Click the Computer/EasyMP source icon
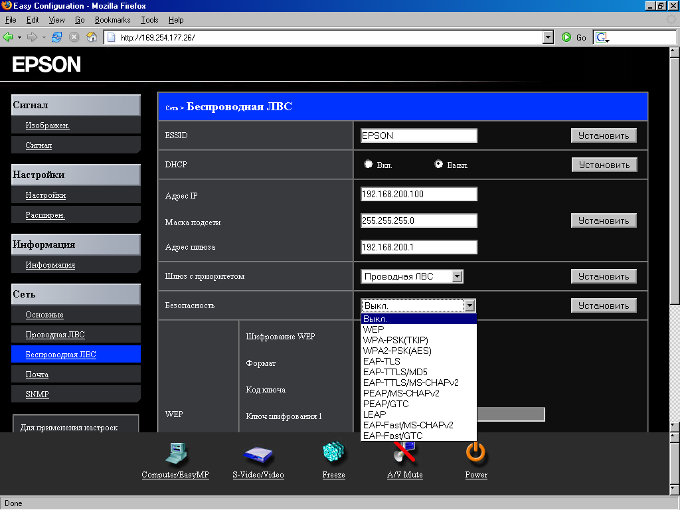 [175, 454]
